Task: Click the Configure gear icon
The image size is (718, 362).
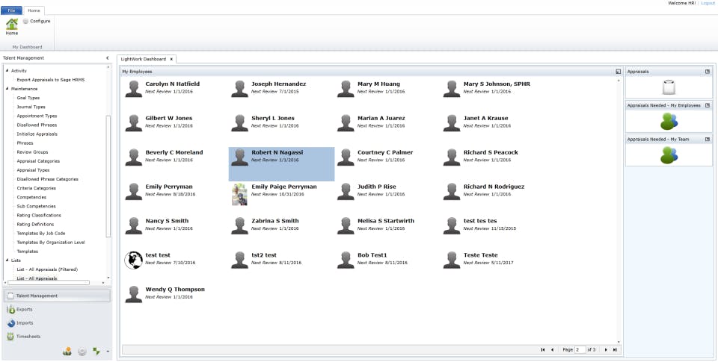Action: point(25,21)
